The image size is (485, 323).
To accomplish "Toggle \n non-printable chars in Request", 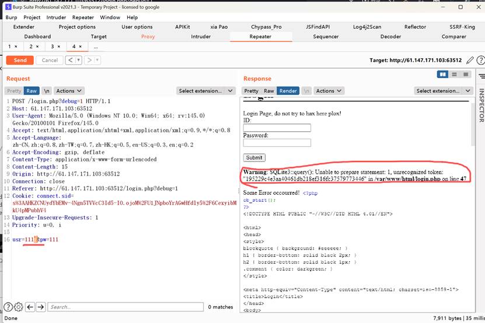I will tap(46, 90).
